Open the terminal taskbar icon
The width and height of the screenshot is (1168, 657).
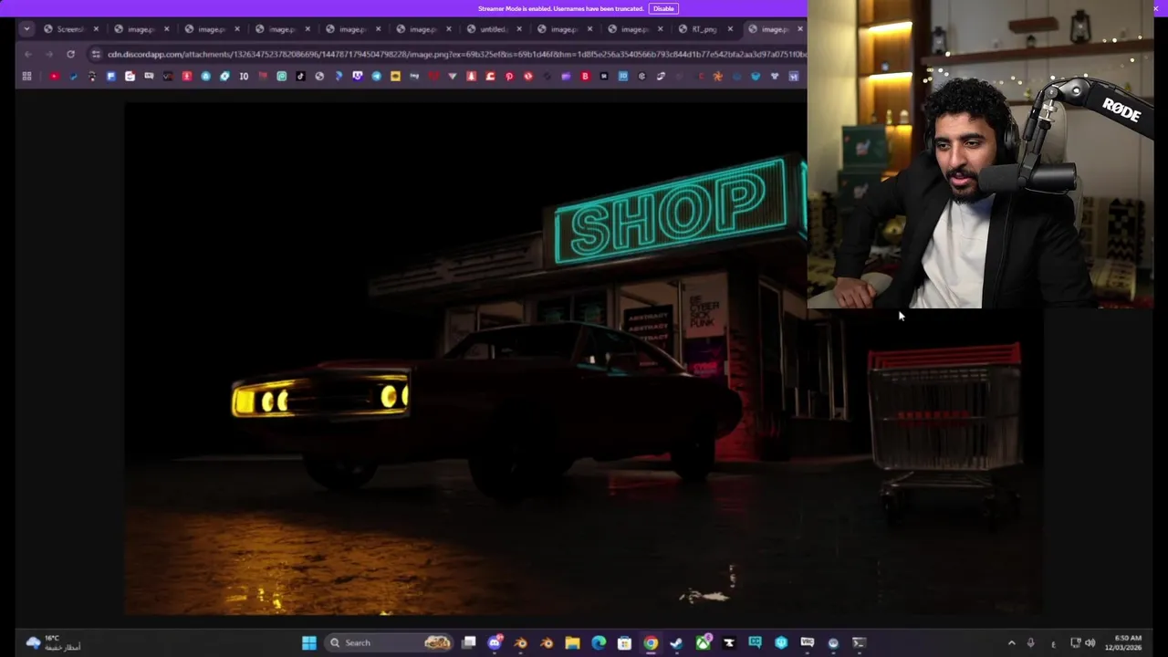pos(859,642)
